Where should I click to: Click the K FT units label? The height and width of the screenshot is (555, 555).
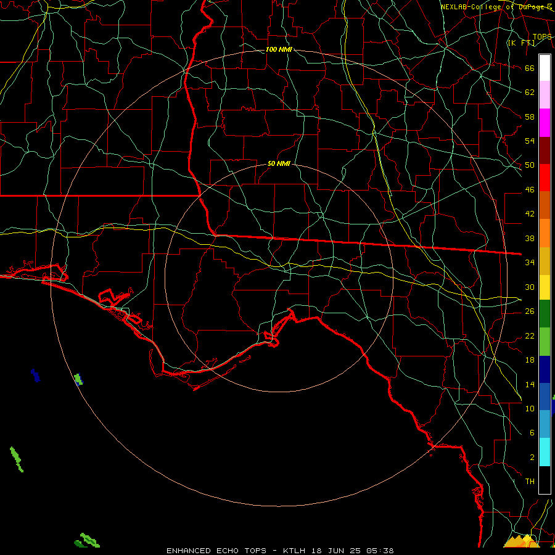(521, 43)
